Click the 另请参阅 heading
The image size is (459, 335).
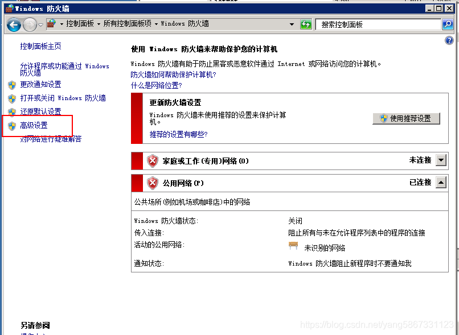(x=35, y=325)
